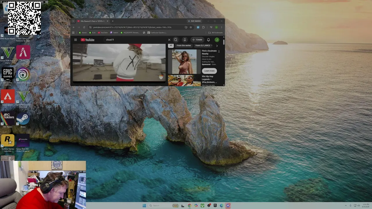
Task: Open Chrome from the taskbar
Action: click(x=189, y=206)
